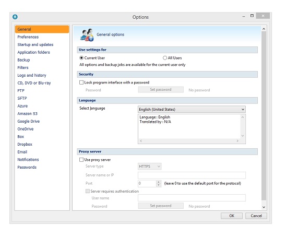Click the scroll up arrow of options panel
This screenshot has width=287, height=237.
pos(264,29)
